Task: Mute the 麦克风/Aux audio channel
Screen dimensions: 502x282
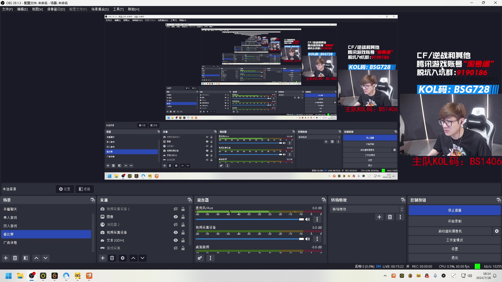Action: tap(308, 219)
